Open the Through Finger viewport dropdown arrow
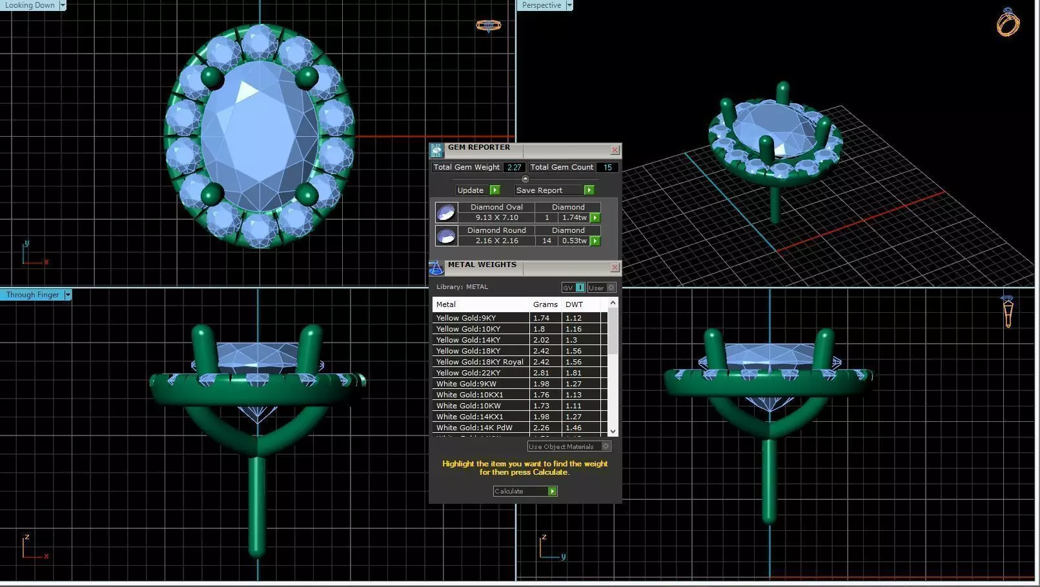Viewport: 1040px width, 587px height. [x=68, y=295]
